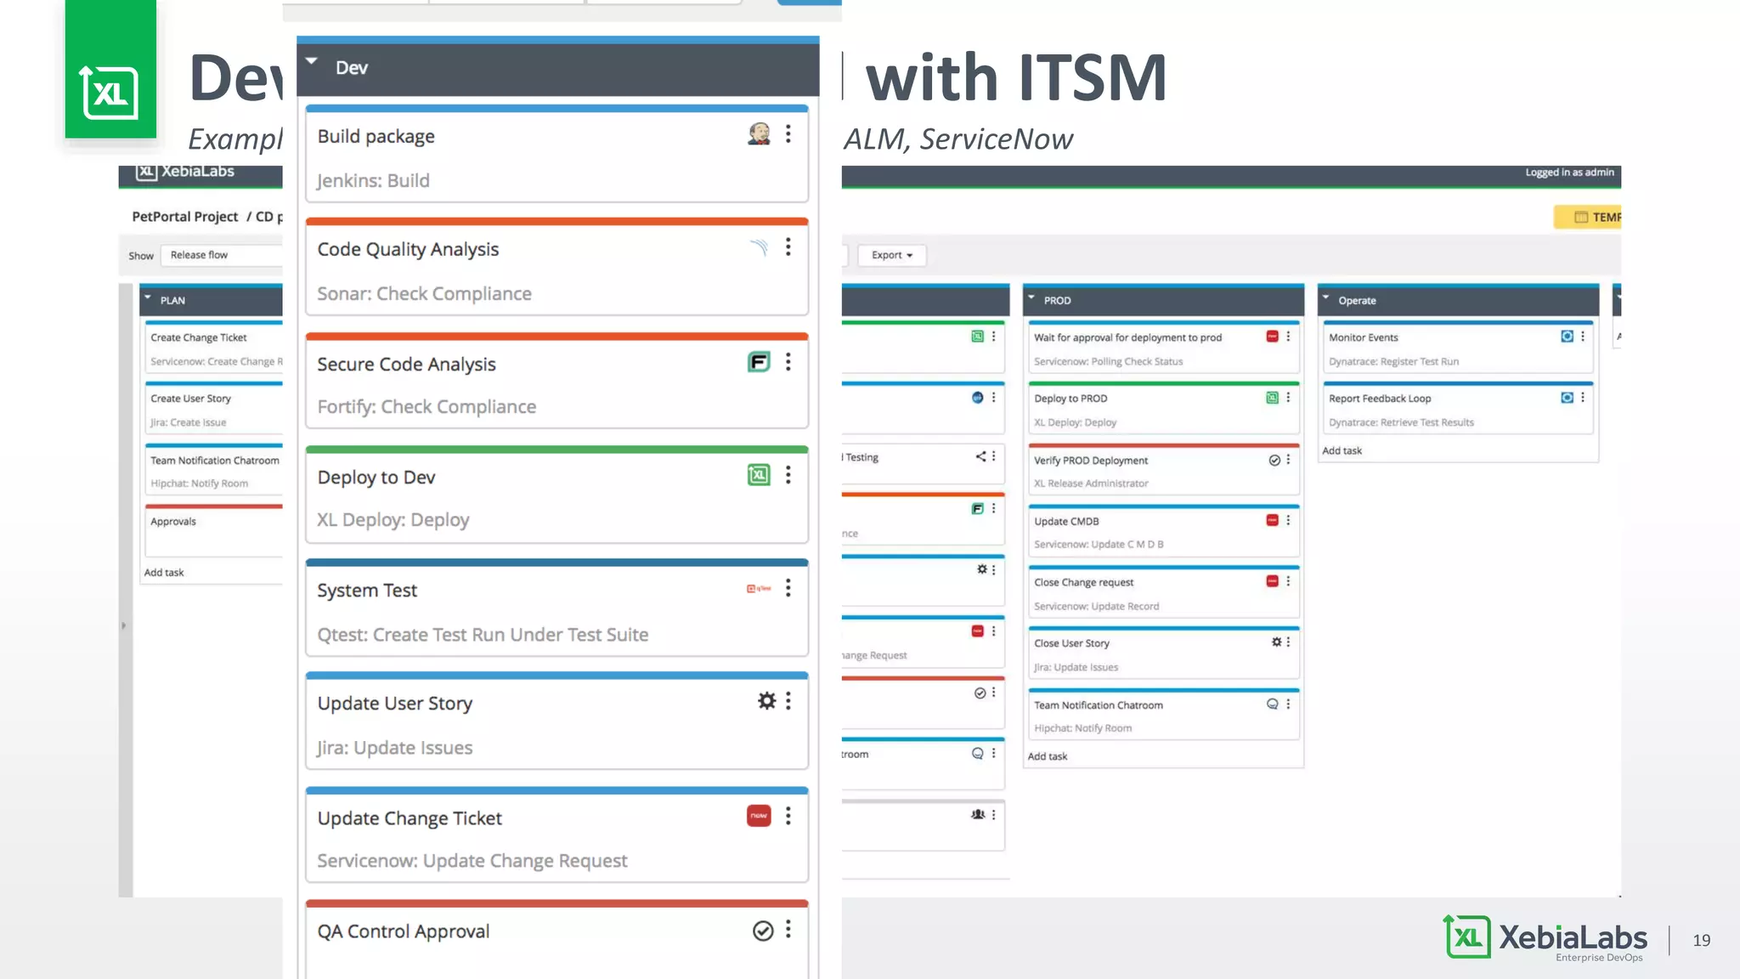Open the options menu for Secure Code Analysis
The image size is (1740, 979).
788,362
